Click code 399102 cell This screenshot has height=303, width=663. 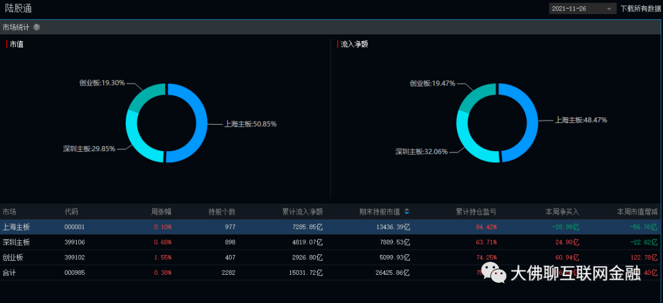(x=74, y=258)
